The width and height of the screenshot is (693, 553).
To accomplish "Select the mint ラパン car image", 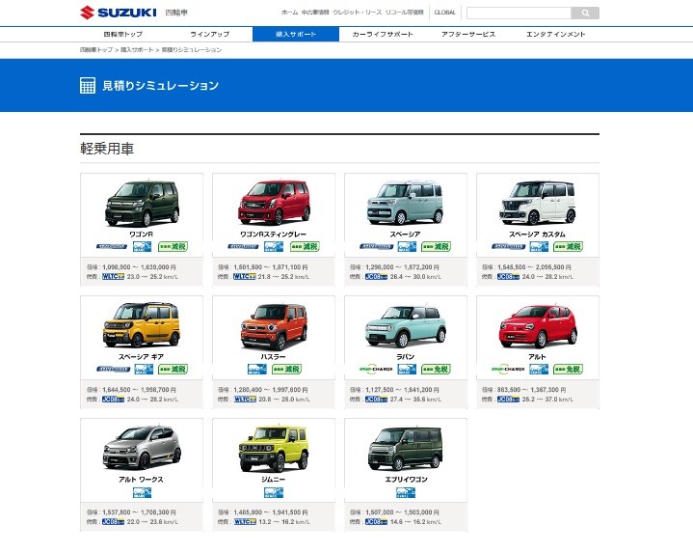I will pyautogui.click(x=405, y=326).
